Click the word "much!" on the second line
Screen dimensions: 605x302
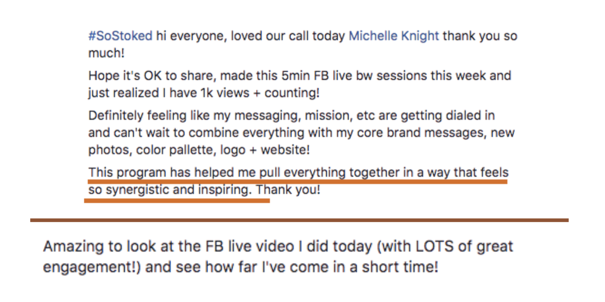(x=106, y=53)
